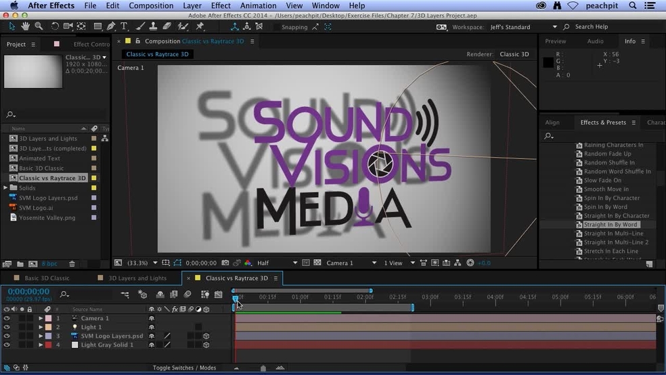Open the Audio panel tab
The image size is (666, 375).
click(x=595, y=41)
